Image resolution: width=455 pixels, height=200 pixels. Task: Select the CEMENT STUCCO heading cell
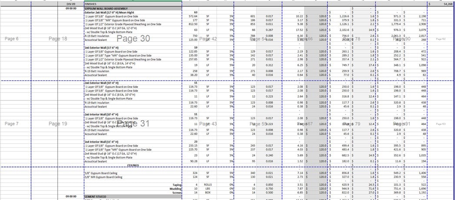(133, 197)
